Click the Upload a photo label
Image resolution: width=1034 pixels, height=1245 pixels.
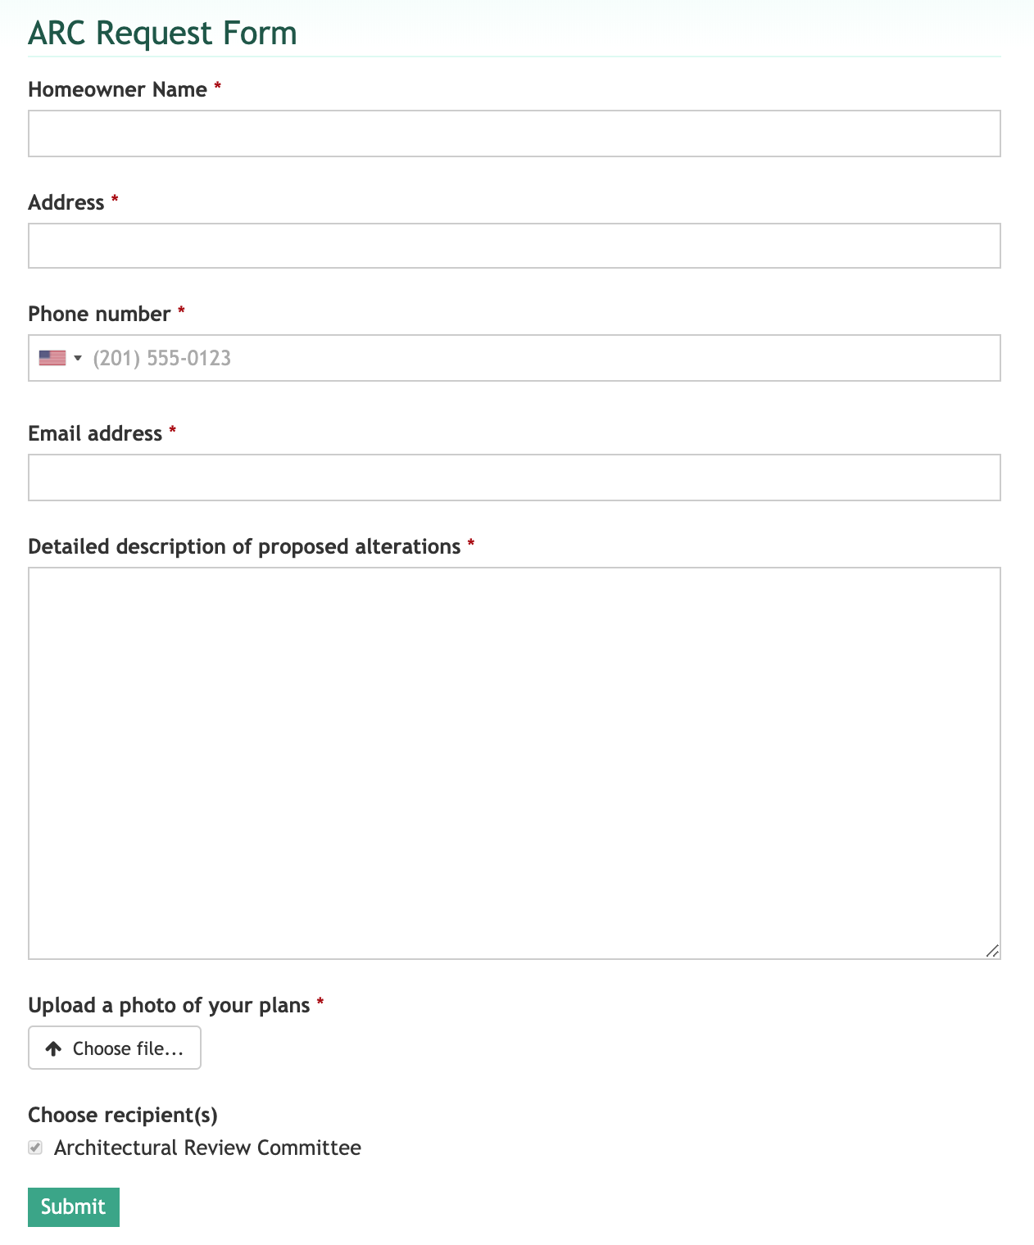(169, 1005)
